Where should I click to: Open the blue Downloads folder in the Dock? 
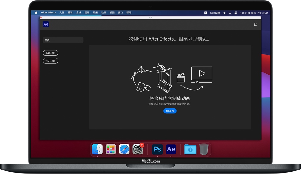coord(190,149)
